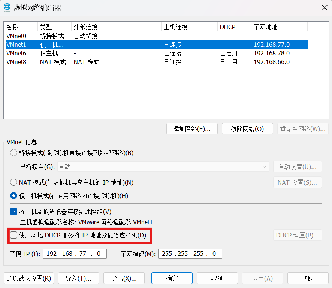Image resolution: width=332 pixels, height=288 pixels.
Task: Open the 已桥接至 dropdown showing 自动
Action: (x=163, y=167)
